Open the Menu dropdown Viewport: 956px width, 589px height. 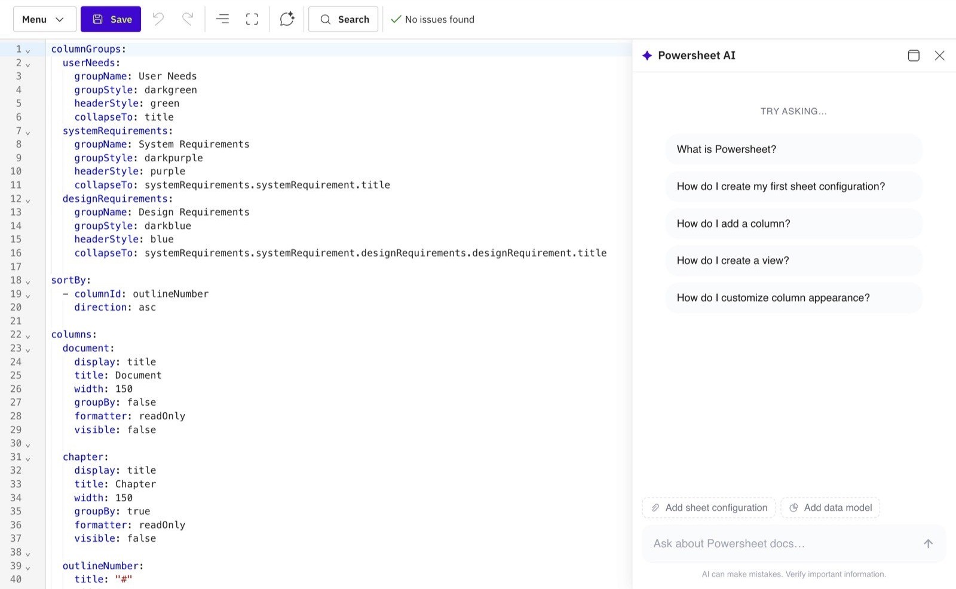(x=44, y=19)
